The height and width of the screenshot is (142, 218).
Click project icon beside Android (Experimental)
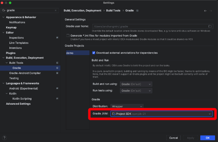[x=57, y=88]
